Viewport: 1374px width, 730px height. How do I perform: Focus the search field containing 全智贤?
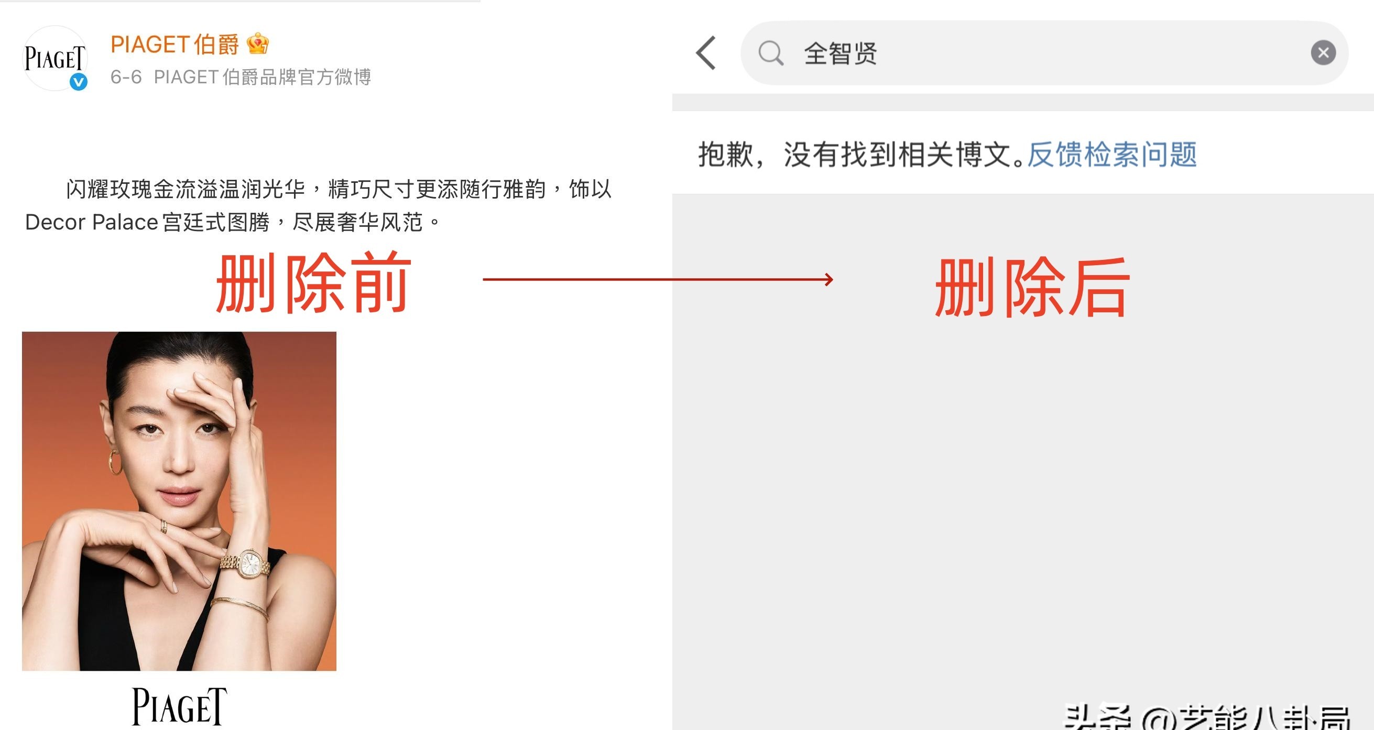pos(1044,53)
